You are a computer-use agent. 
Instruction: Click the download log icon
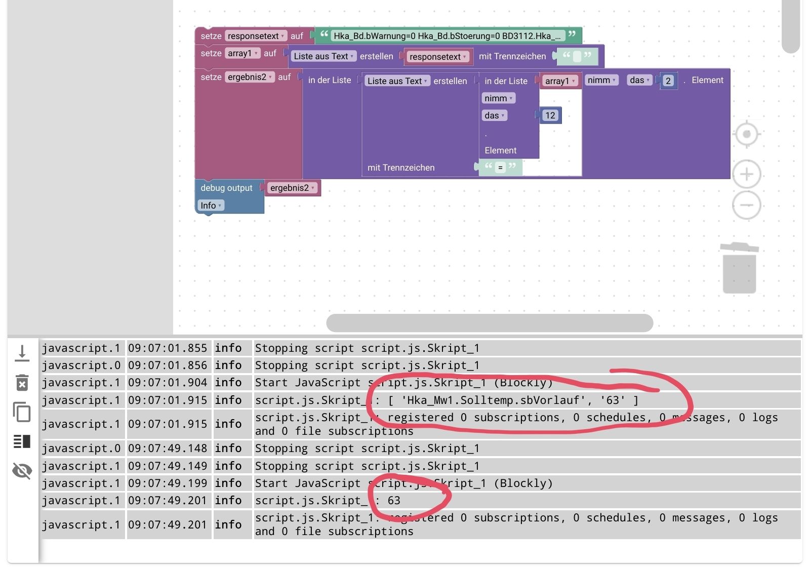[x=22, y=353]
